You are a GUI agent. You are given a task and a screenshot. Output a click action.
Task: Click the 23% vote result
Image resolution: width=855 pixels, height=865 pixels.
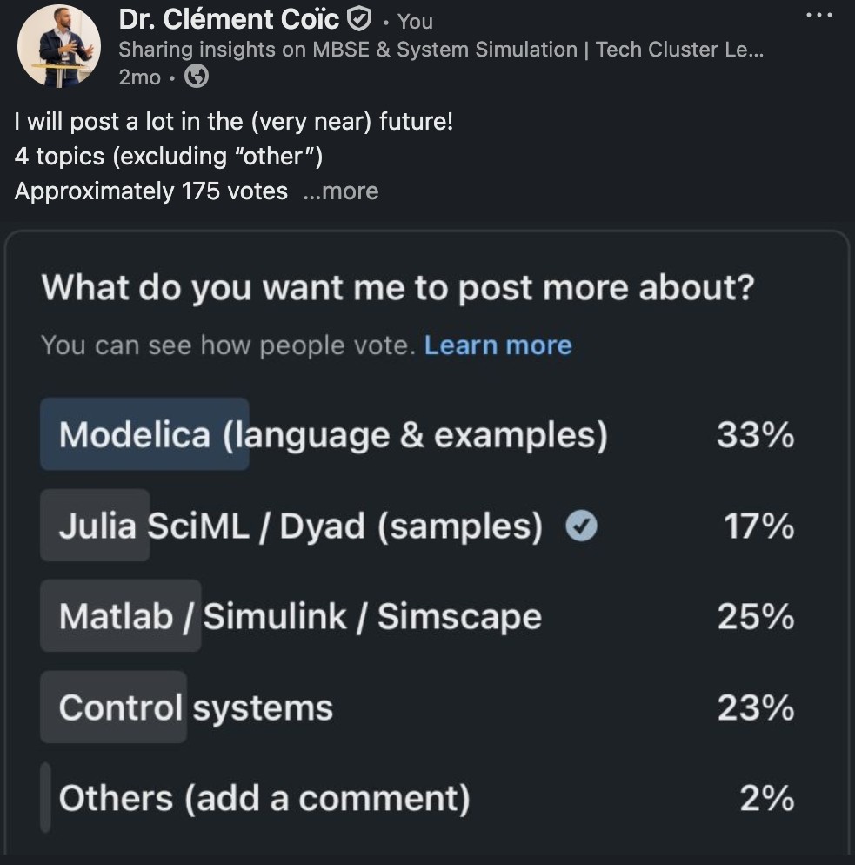[x=755, y=707]
